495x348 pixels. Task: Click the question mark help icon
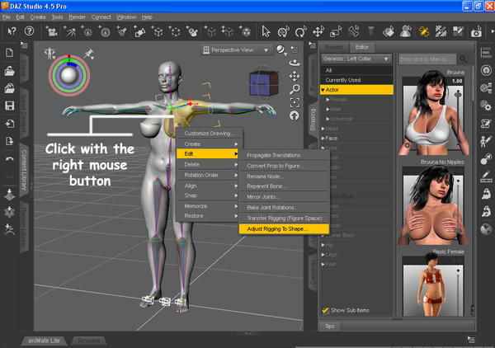pos(29,31)
